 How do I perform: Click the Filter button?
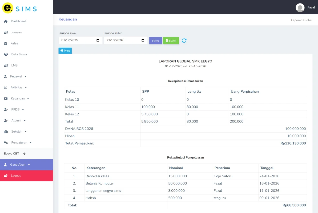point(156,40)
